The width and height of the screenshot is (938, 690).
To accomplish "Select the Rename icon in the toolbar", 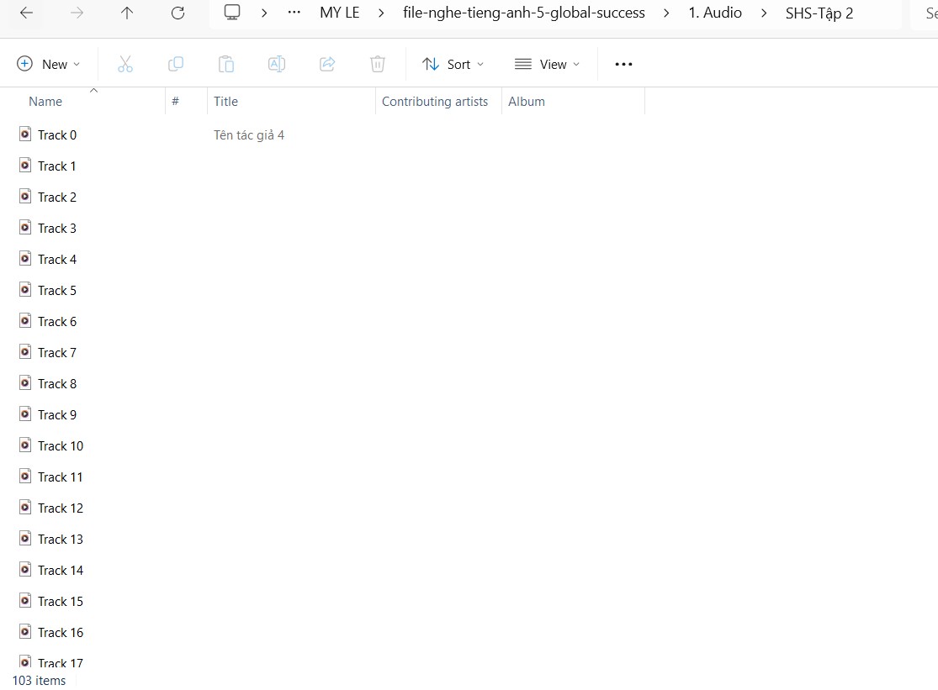I will coord(277,64).
